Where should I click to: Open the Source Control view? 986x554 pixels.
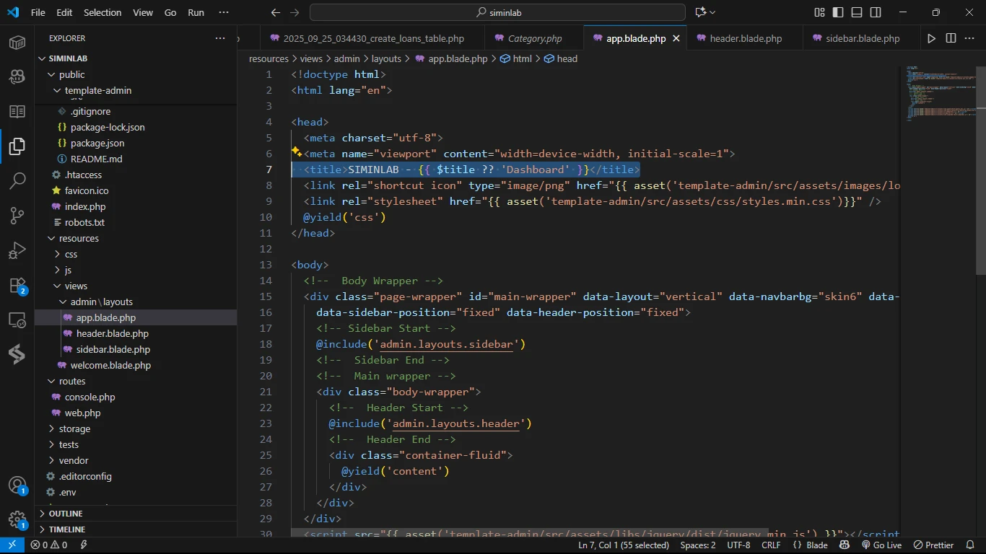(17, 215)
